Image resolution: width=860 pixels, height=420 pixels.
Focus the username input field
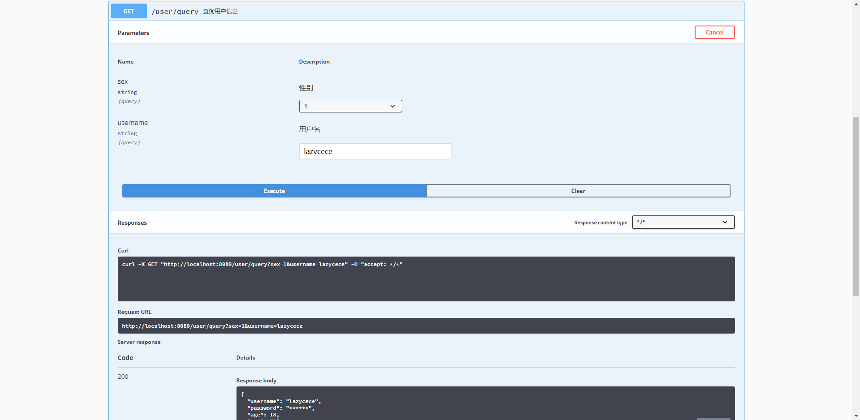375,151
